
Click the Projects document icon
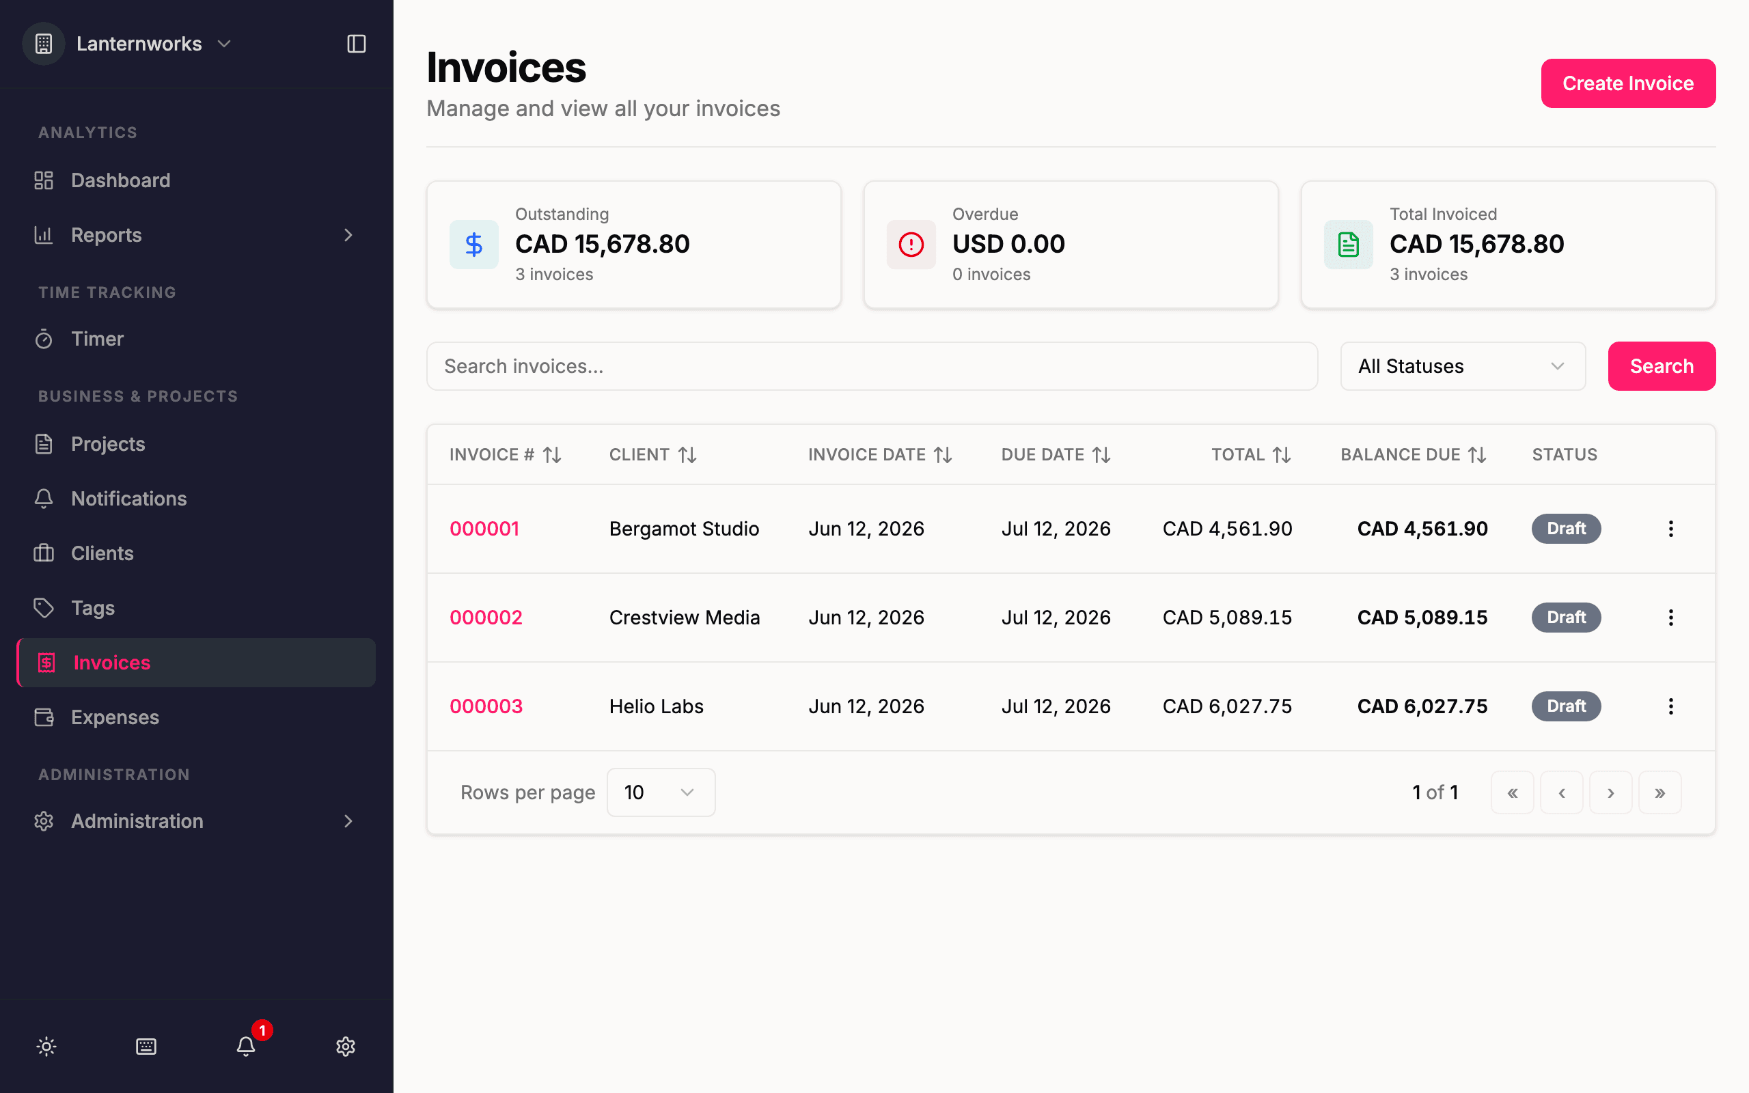(x=43, y=444)
